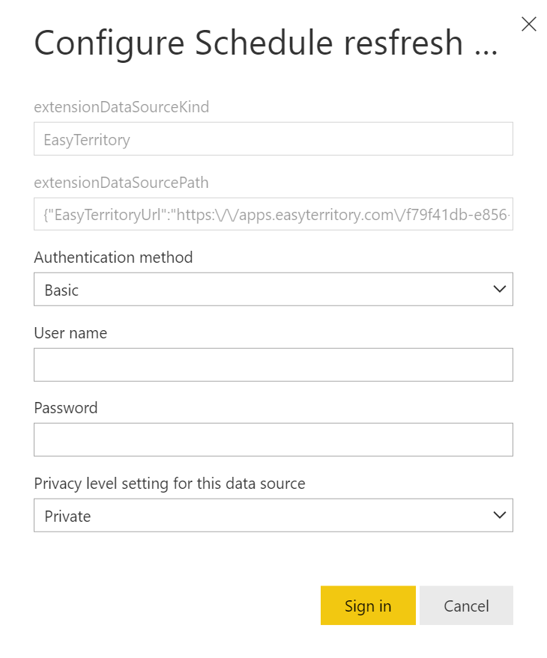Focus the User name text box

[x=273, y=365]
